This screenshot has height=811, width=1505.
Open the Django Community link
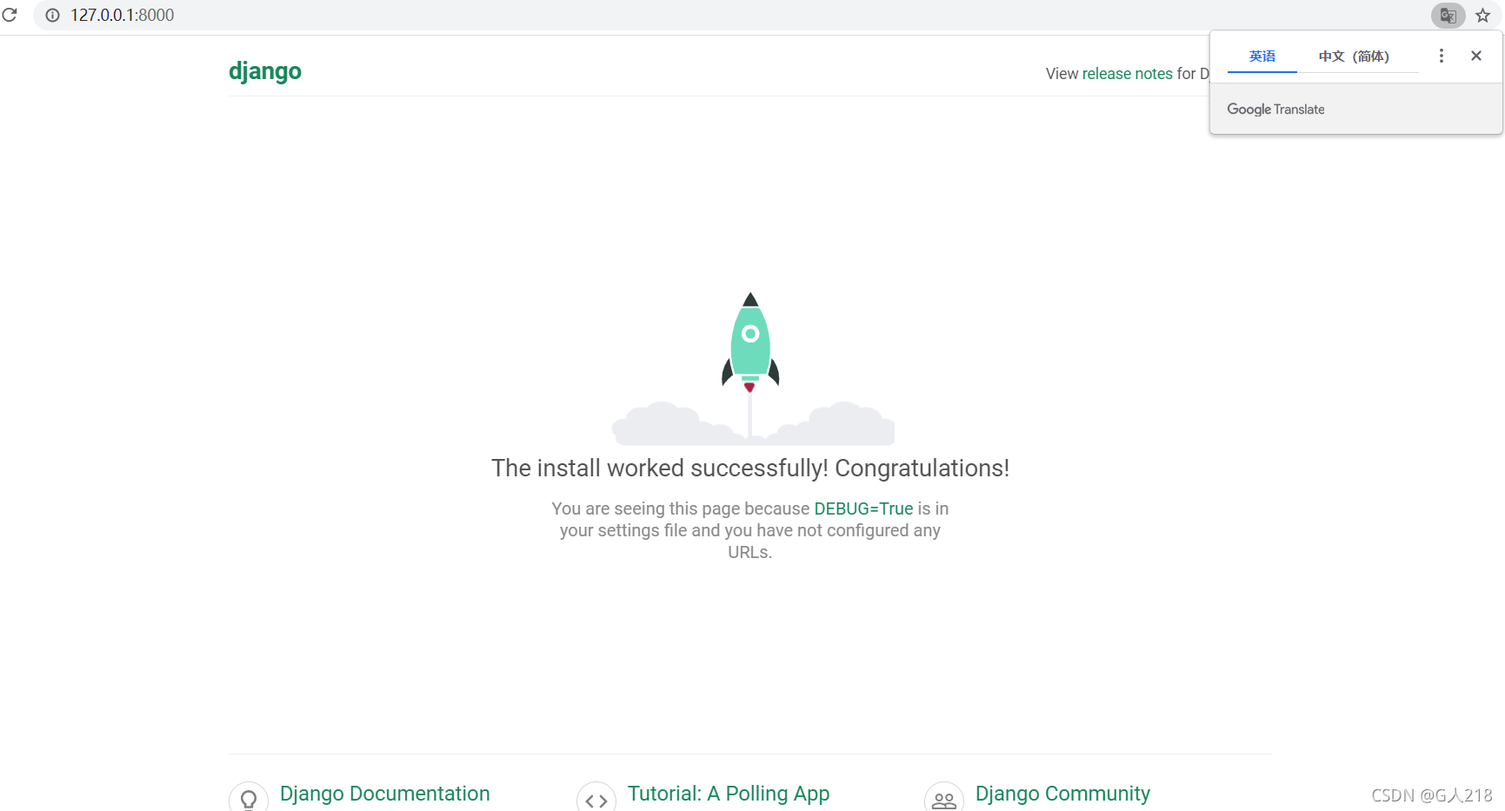pyautogui.click(x=1062, y=794)
